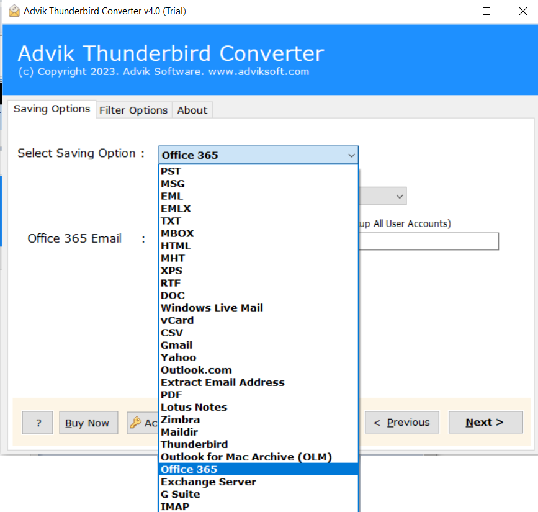Click the Advik envelope icon in title bar
This screenshot has width=538, height=512.
click(x=14, y=11)
